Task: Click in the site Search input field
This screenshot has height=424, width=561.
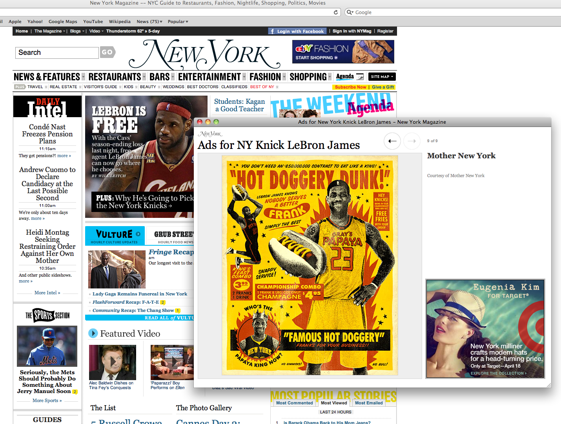Action: coord(57,53)
